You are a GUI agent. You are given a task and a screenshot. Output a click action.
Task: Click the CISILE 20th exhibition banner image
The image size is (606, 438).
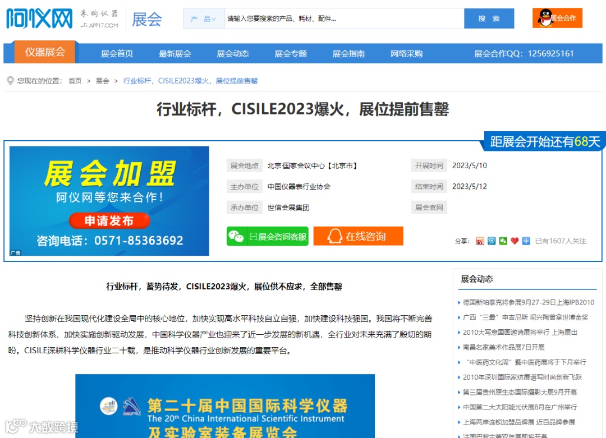(225, 406)
